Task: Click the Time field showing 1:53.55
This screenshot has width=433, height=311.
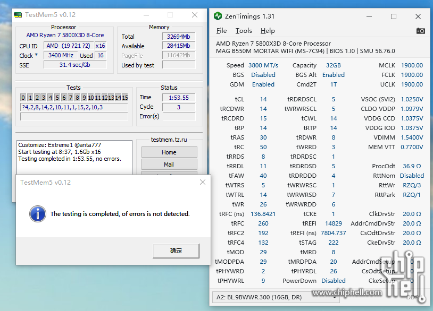Action: [179, 98]
